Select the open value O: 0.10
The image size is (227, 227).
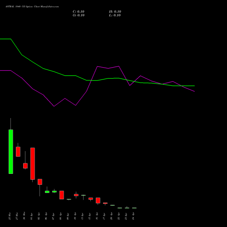[79, 15]
